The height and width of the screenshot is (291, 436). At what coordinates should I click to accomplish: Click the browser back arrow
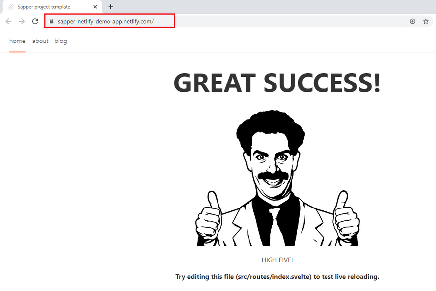[8, 21]
